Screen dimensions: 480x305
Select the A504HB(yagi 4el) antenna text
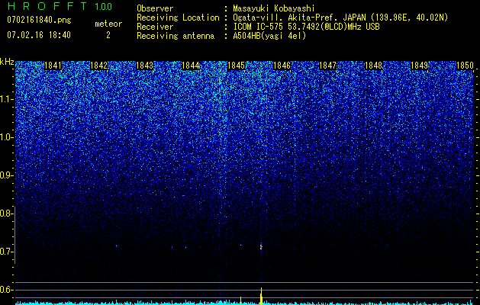point(269,36)
